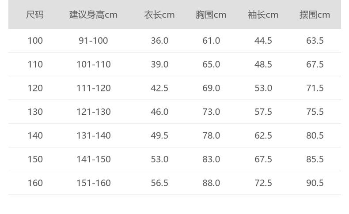Select the 42.5 garment length value
This screenshot has width=349, height=214.
(x=159, y=88)
